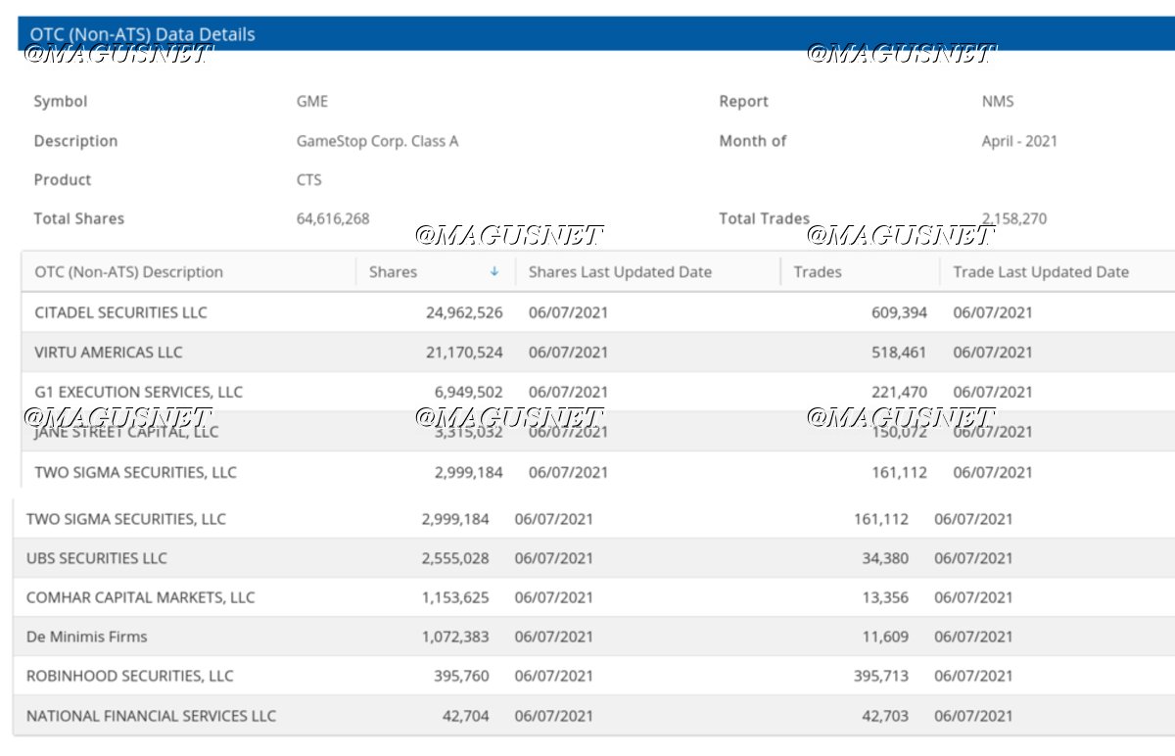Select the Month of label
Screen dimensions: 1175x756
(753, 141)
